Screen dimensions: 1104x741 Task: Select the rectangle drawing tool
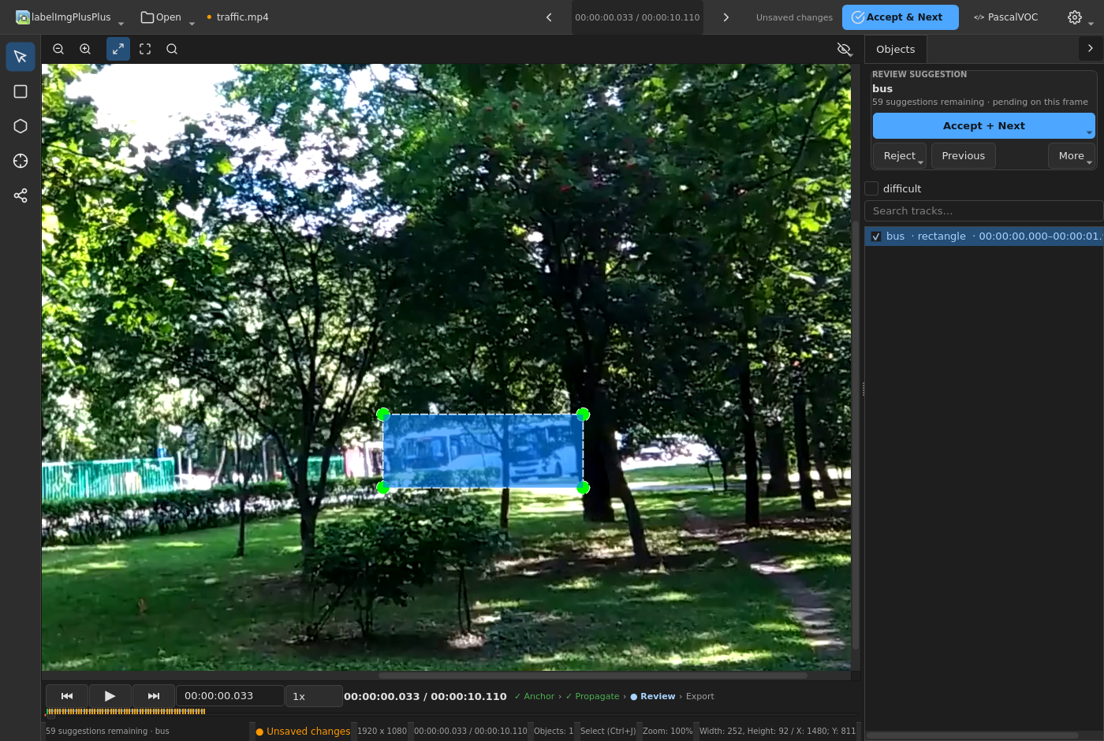21,91
